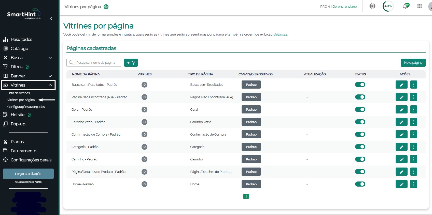Edit the Página Não Encontrada (404) row
This screenshot has width=432, height=215.
(401, 97)
